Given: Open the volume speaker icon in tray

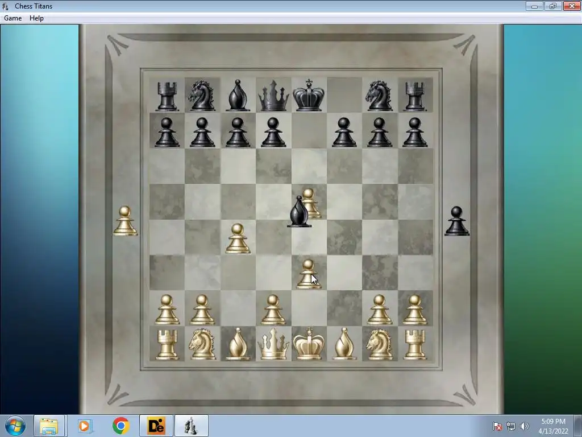Looking at the screenshot, I should tap(524, 426).
